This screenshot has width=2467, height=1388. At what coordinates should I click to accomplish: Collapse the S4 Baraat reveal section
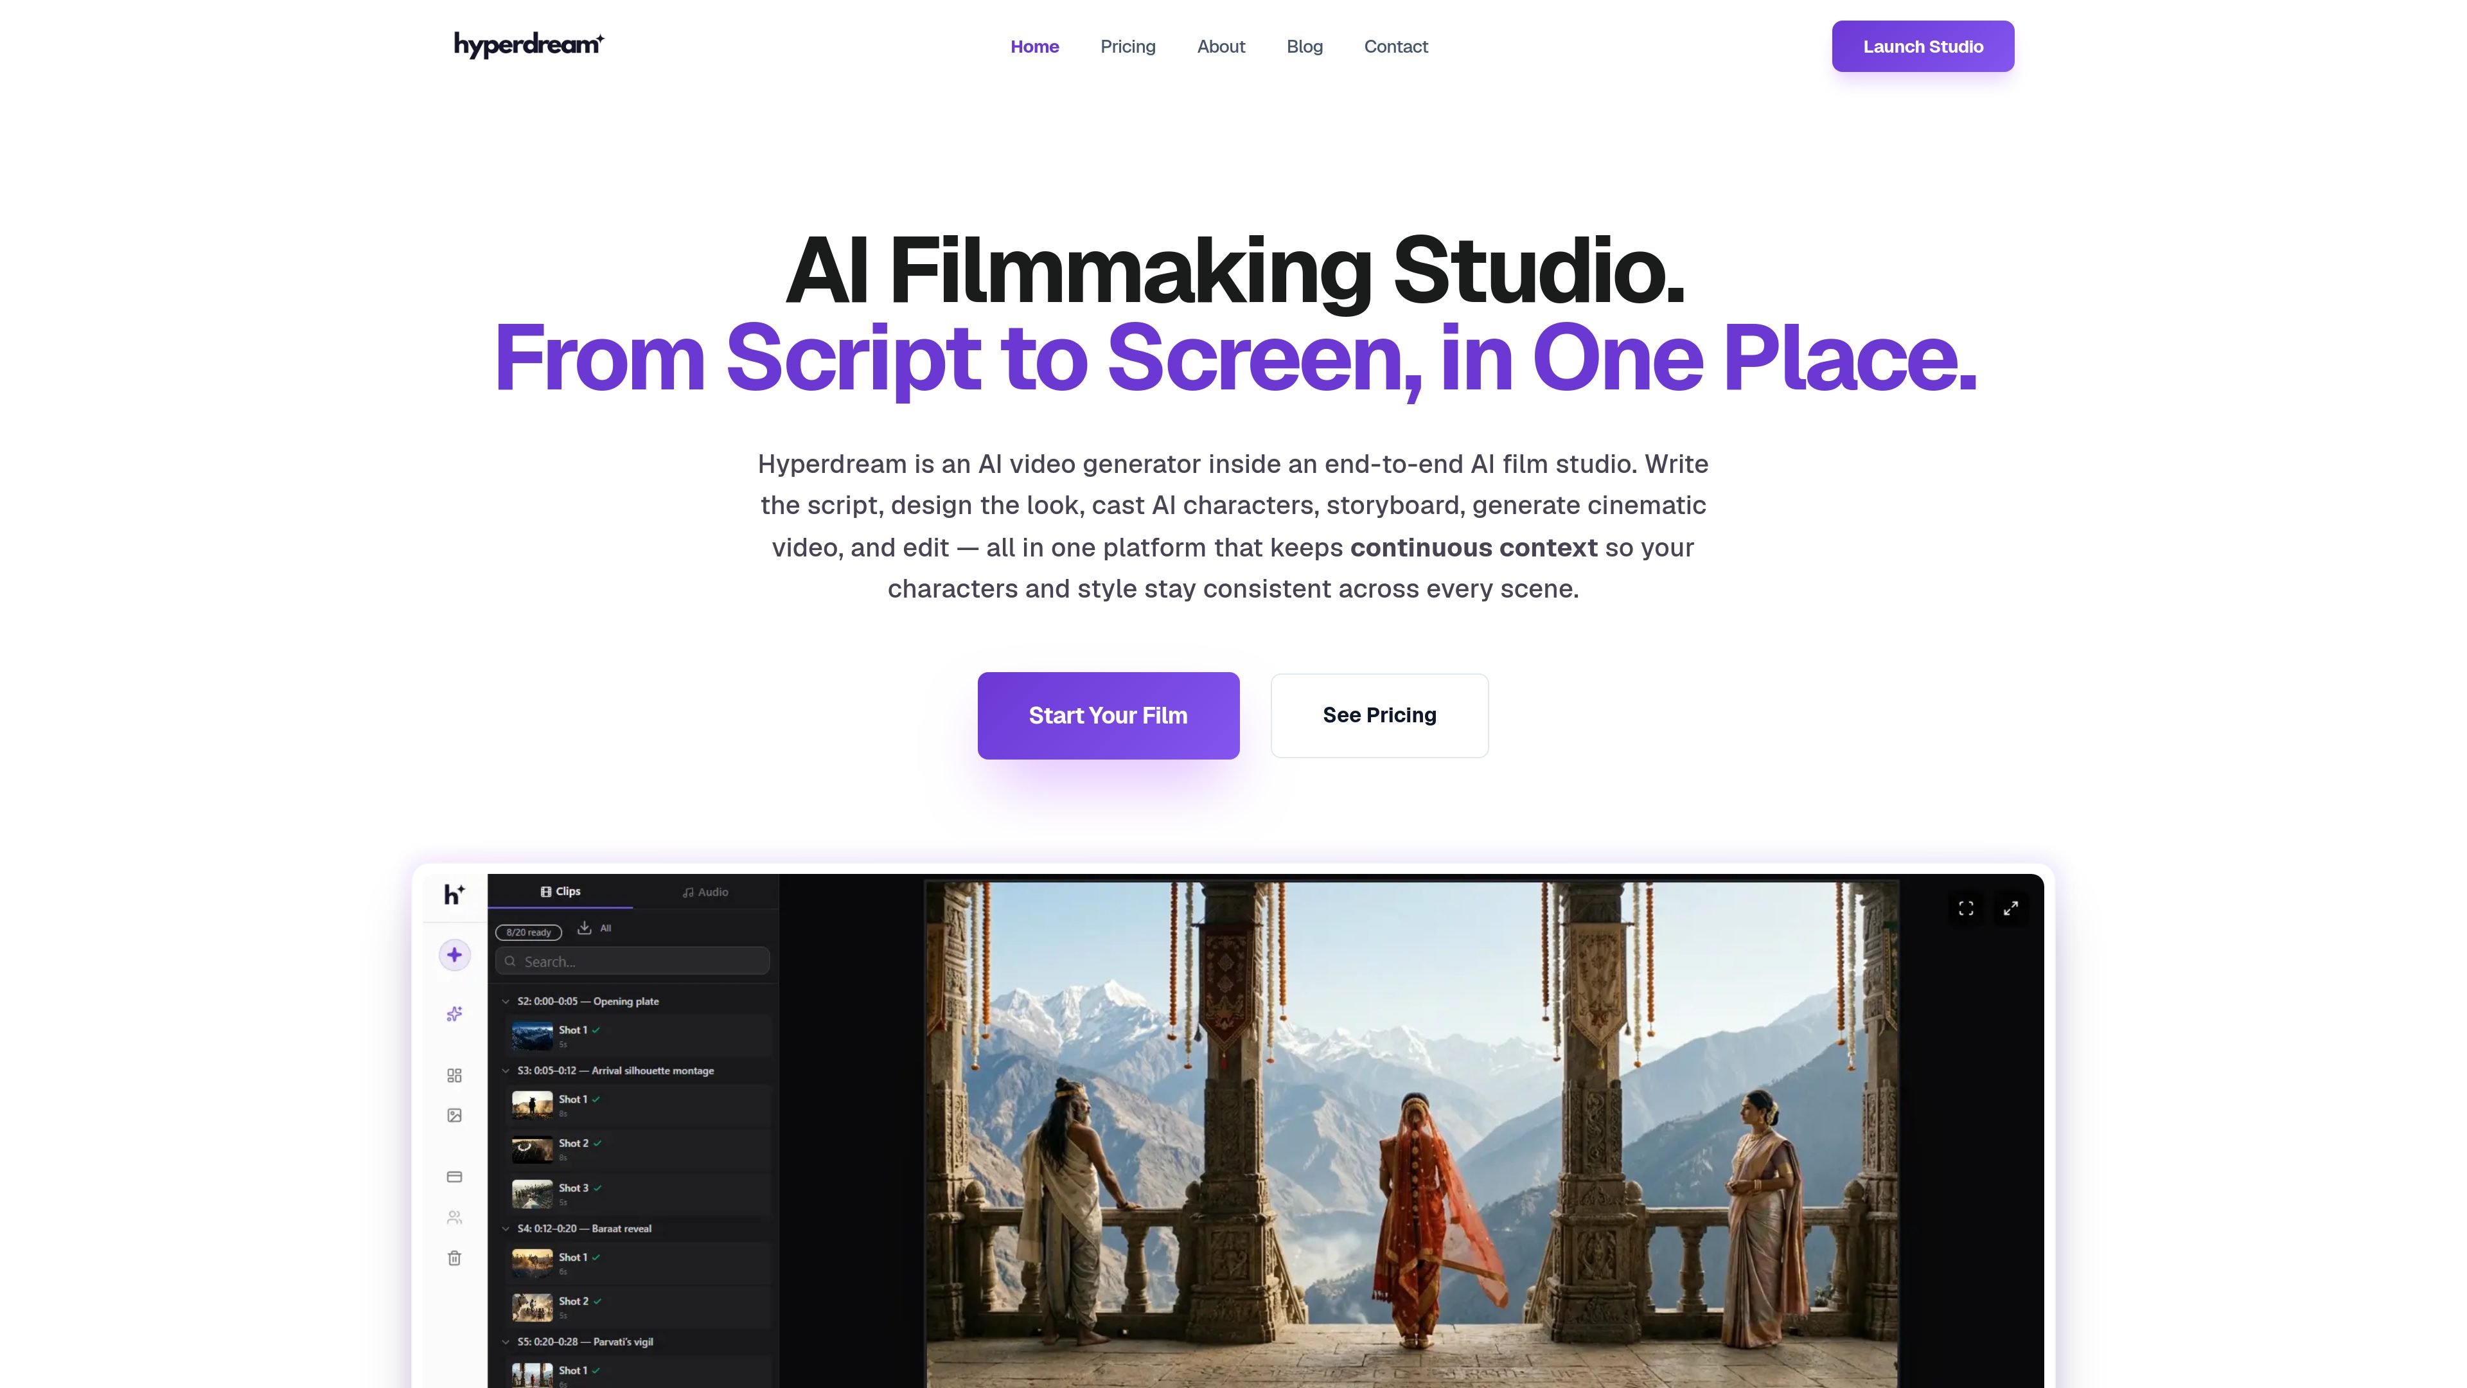point(506,1228)
